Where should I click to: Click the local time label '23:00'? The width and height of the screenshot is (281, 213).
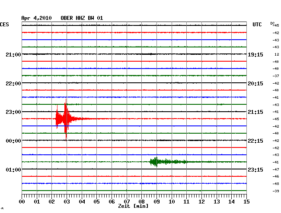[13, 112]
